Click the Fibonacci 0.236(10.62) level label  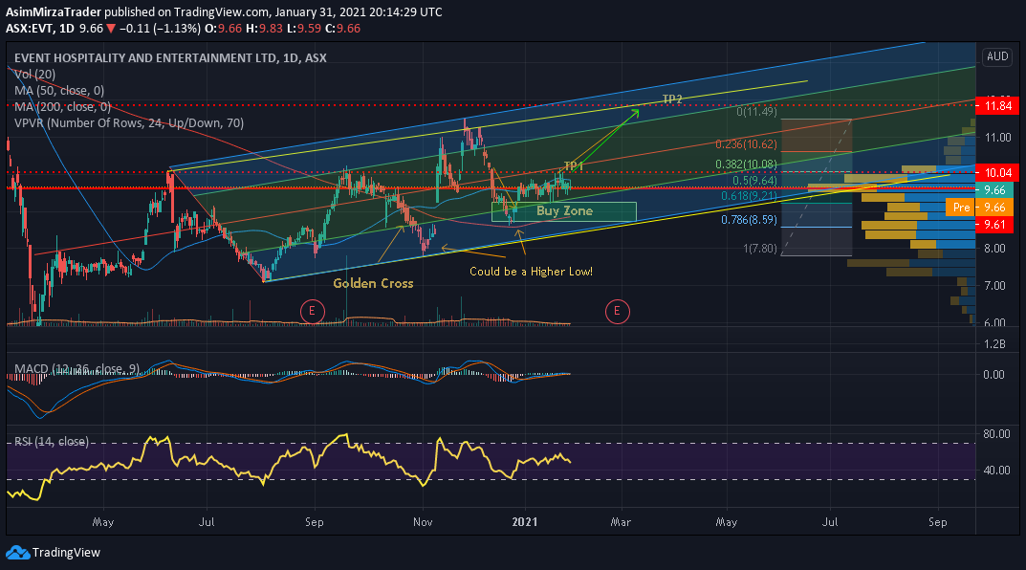click(746, 144)
